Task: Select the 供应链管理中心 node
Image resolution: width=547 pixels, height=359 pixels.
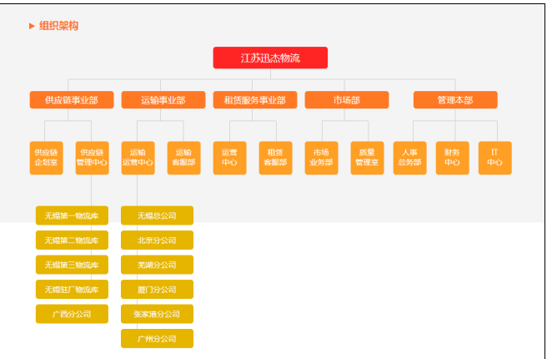Action: point(92,158)
